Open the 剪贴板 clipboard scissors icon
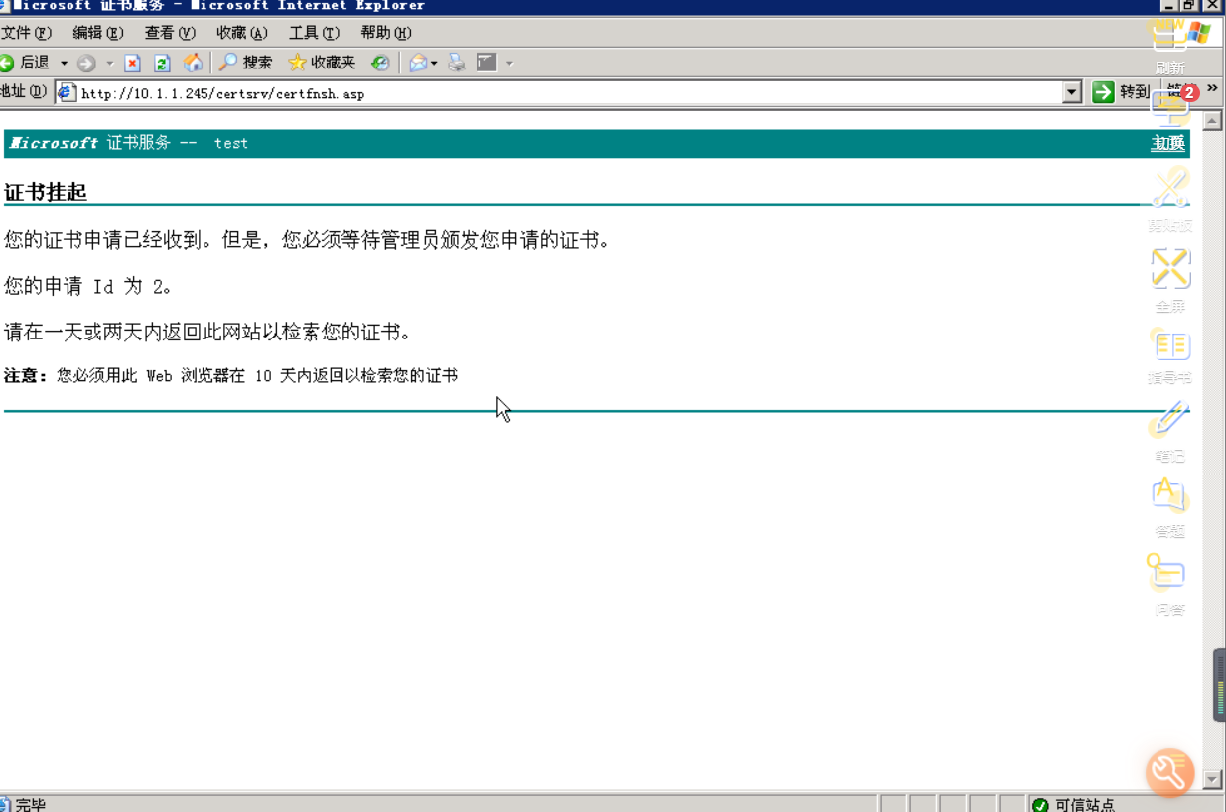Image resolution: width=1226 pixels, height=812 pixels. [1170, 201]
